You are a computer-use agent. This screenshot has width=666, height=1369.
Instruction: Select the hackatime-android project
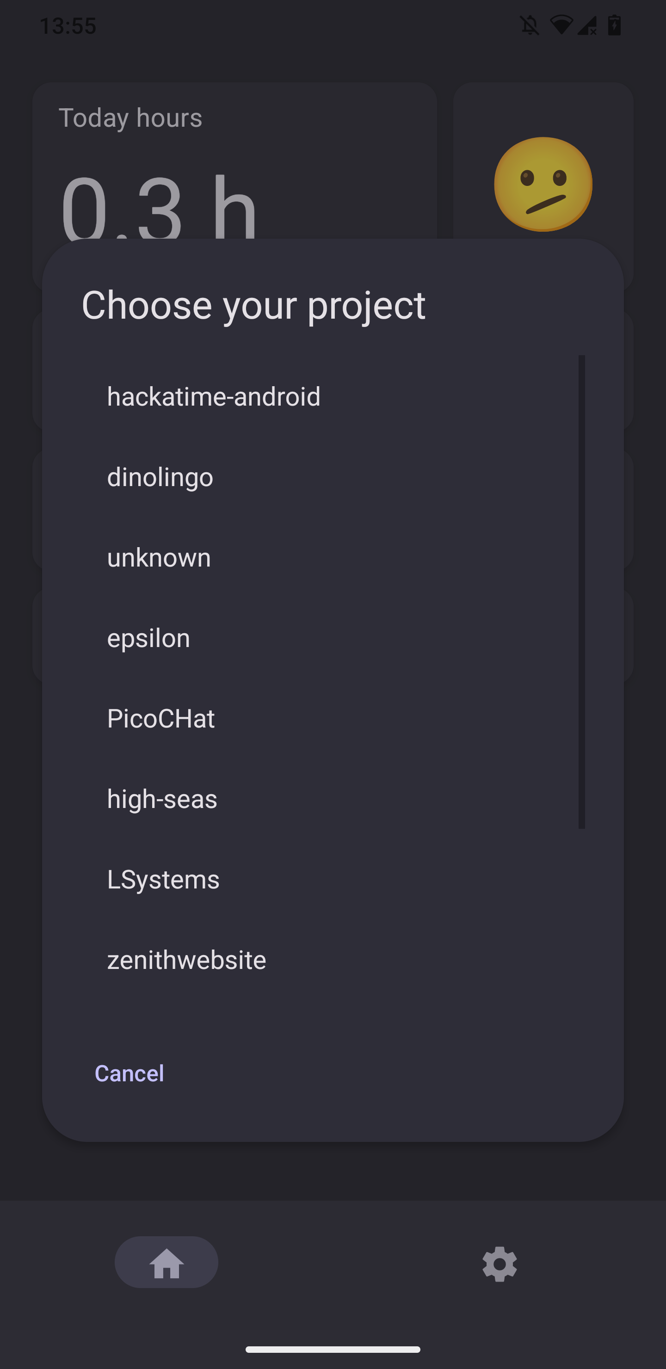click(x=214, y=395)
